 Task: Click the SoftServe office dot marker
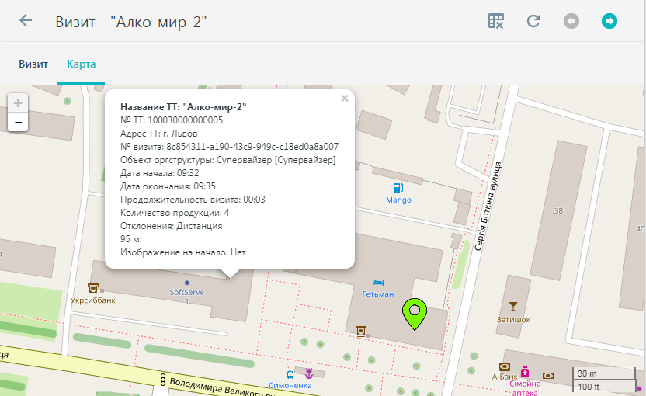(x=187, y=283)
